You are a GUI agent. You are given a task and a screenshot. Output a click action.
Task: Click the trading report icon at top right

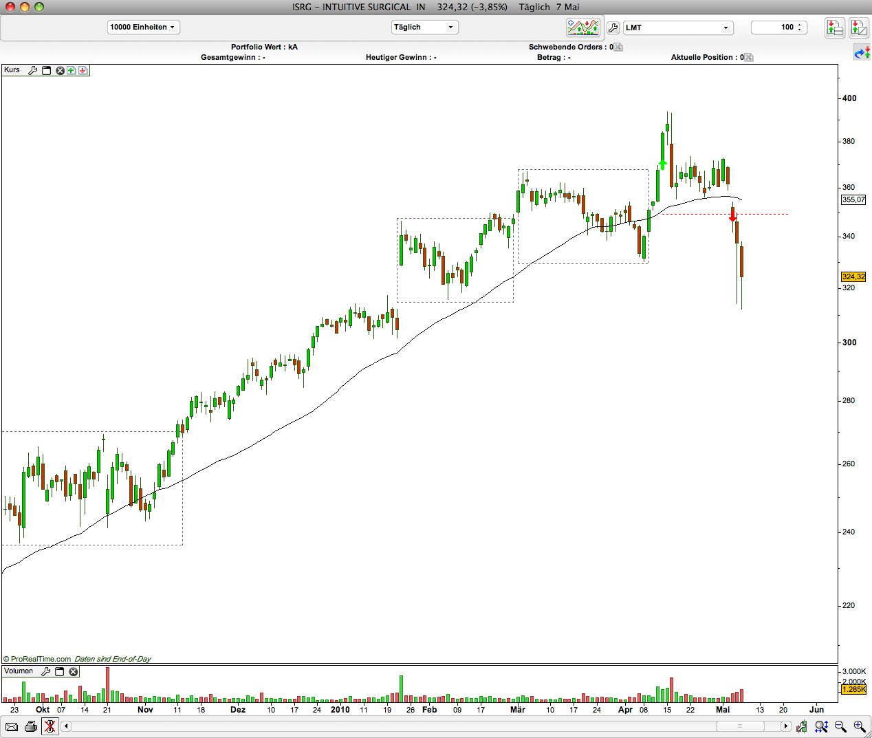pyautogui.click(x=858, y=28)
